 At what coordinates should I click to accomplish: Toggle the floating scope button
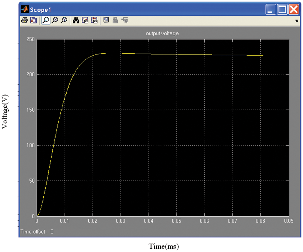[x=107, y=21]
